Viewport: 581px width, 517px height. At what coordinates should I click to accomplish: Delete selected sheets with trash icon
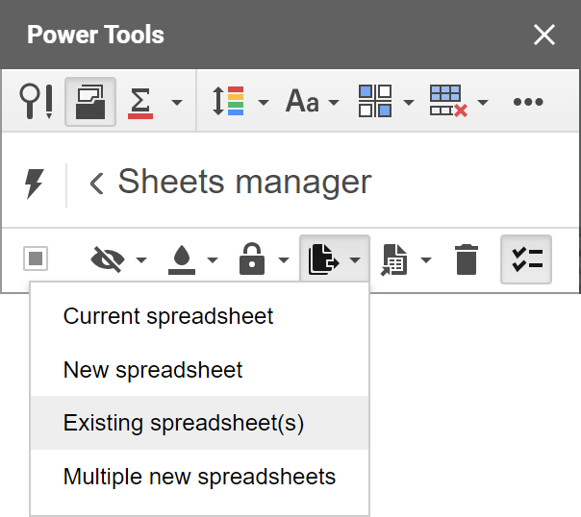467,259
